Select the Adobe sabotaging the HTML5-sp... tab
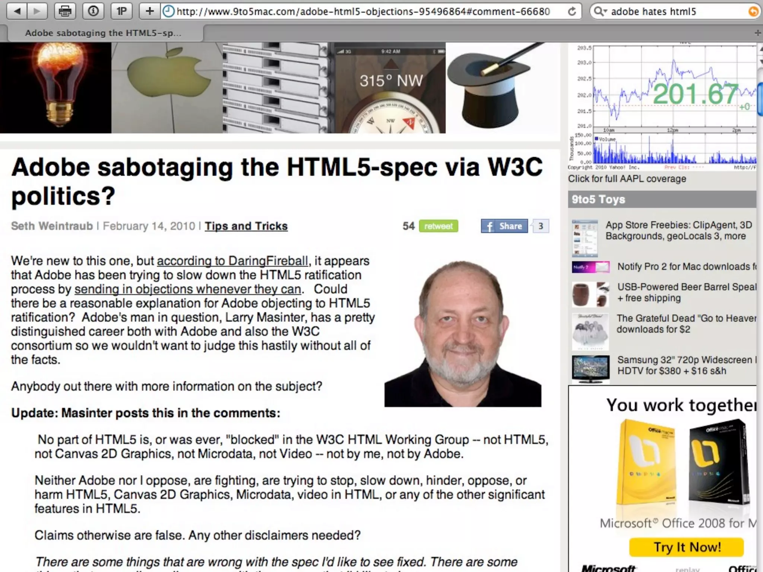The height and width of the screenshot is (572, 763). pyautogui.click(x=103, y=33)
